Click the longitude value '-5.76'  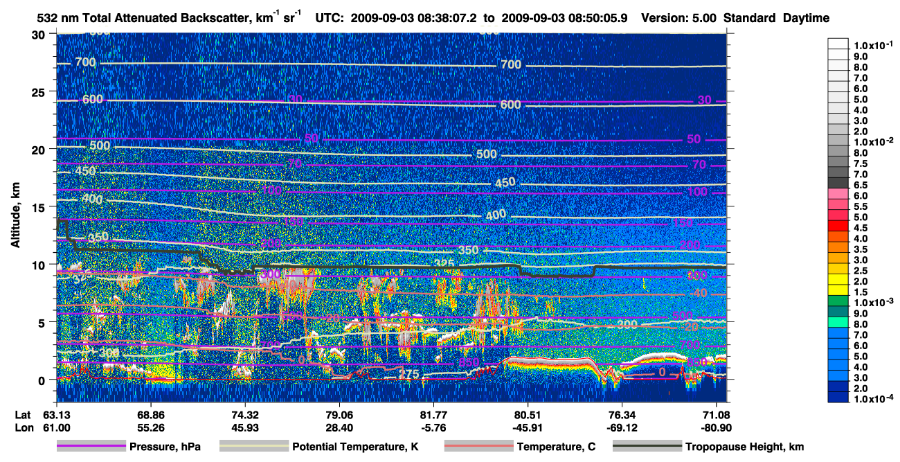[433, 427]
